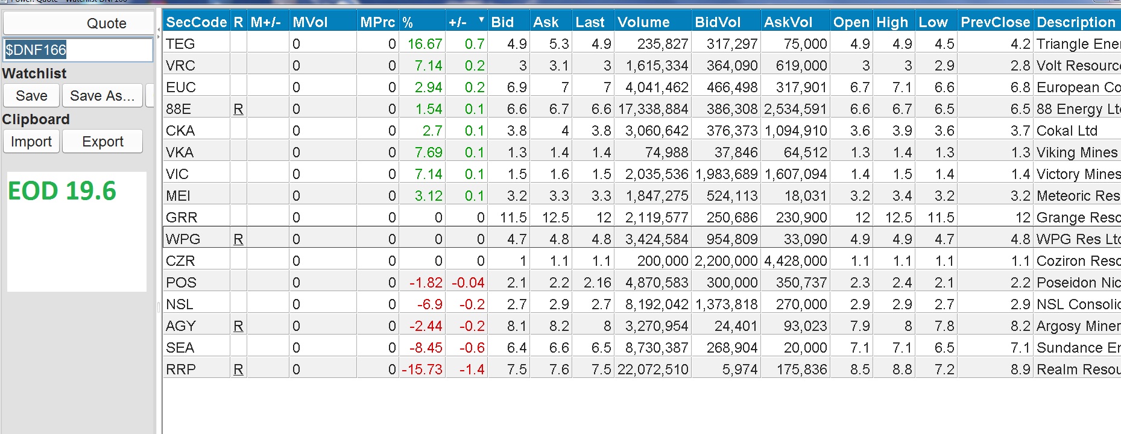1121x434 pixels.
Task: Click the 22,072,510 volume cell
Action: pyautogui.click(x=653, y=370)
